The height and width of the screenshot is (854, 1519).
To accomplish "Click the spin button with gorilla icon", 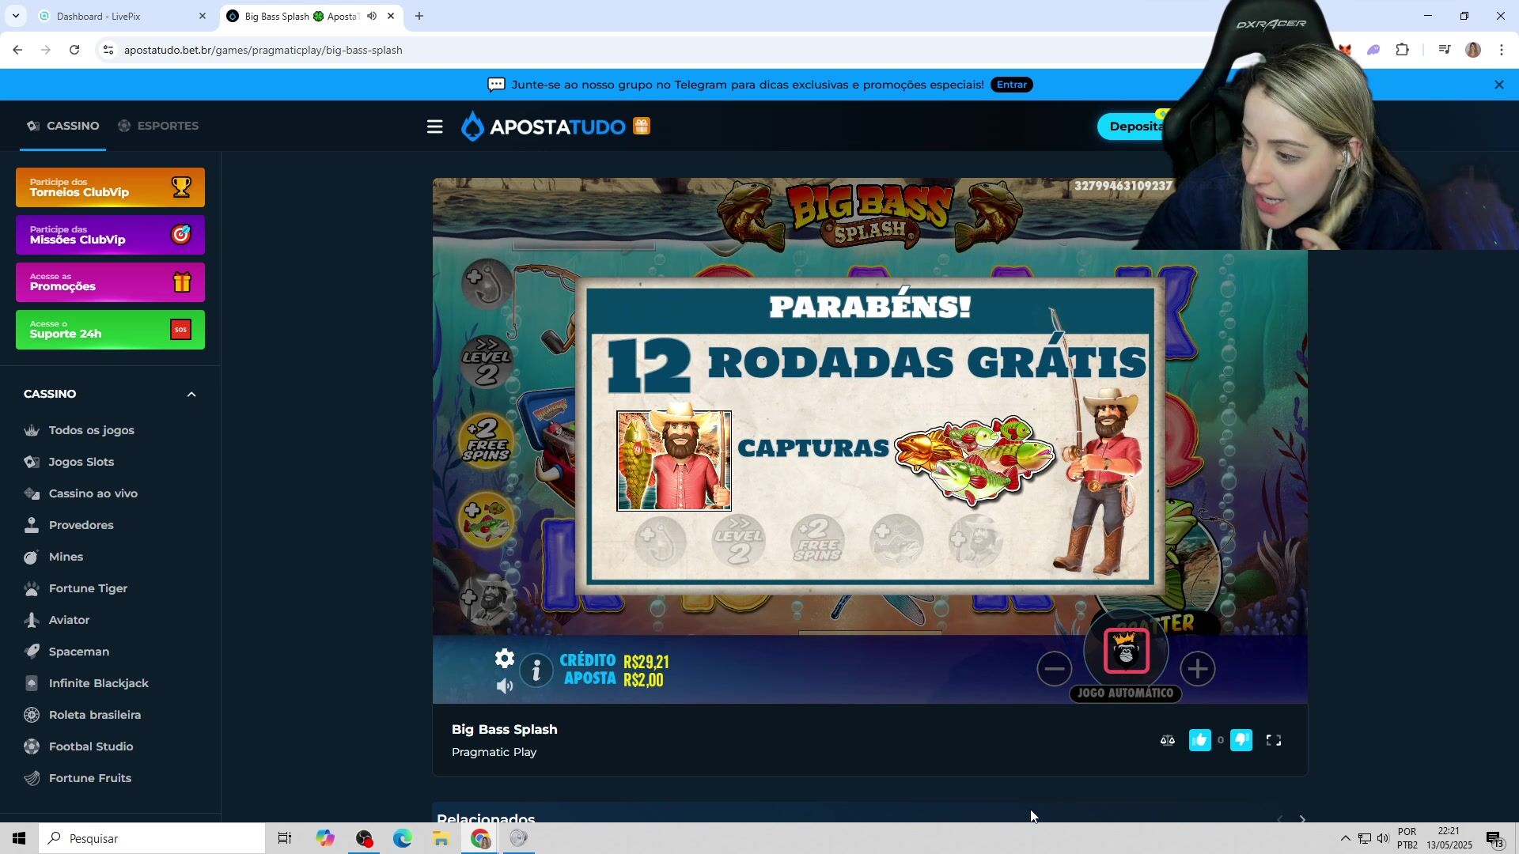I will 1127,651.
